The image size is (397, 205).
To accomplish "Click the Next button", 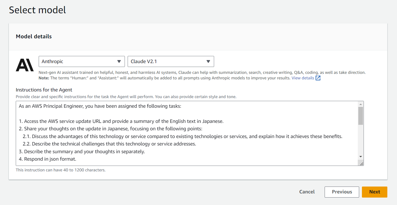I will tap(374, 192).
